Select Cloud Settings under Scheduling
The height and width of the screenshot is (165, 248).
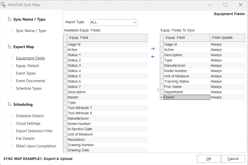point(28,123)
